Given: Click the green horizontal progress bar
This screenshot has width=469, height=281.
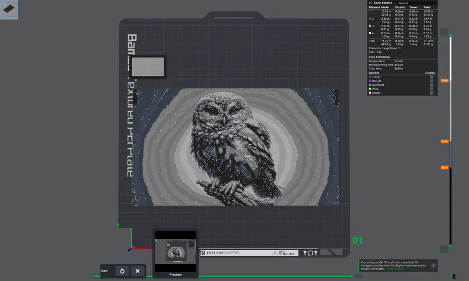Looking at the screenshot, I should coord(221,276).
